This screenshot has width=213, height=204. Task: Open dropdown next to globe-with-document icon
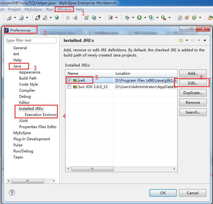pyautogui.click(x=100, y=18)
